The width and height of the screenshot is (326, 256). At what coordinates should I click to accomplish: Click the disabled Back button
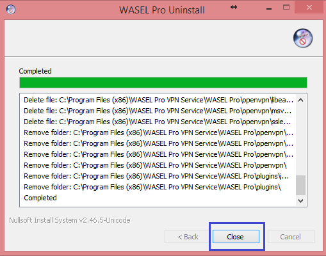click(x=187, y=236)
